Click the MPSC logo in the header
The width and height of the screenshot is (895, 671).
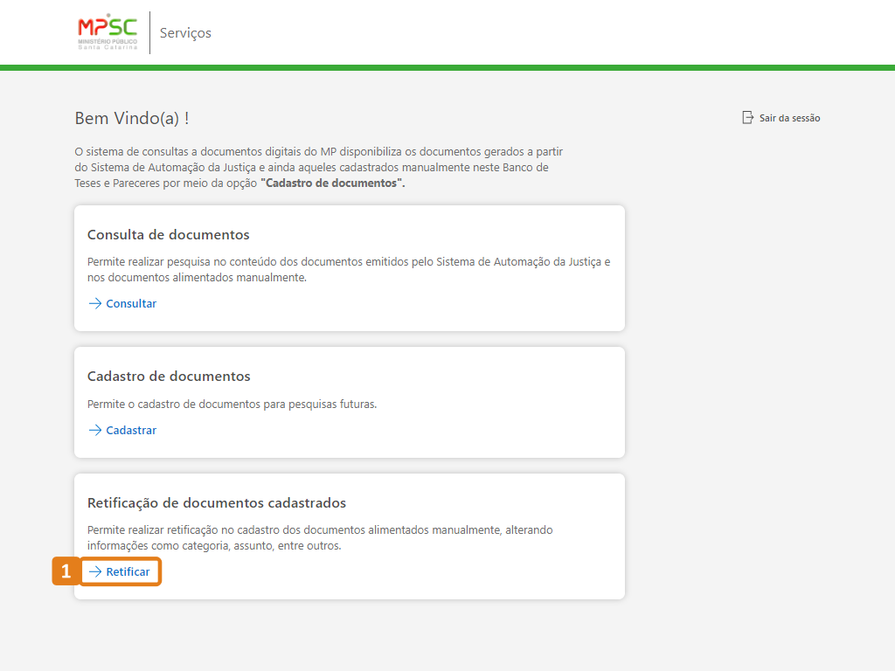108,32
